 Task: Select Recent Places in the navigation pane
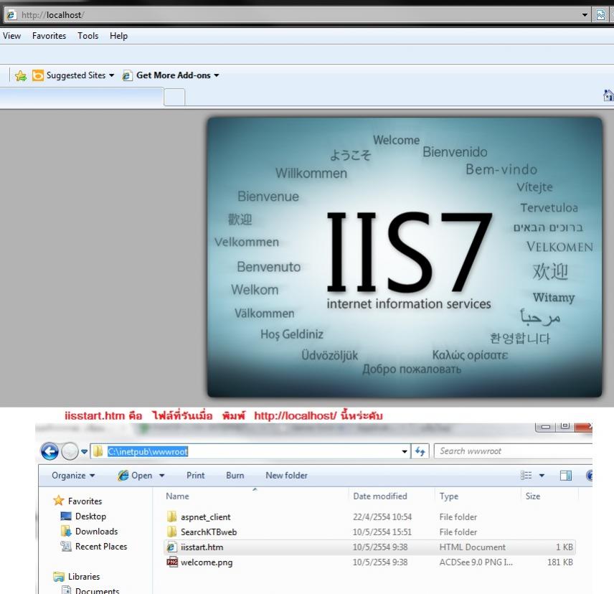101,547
